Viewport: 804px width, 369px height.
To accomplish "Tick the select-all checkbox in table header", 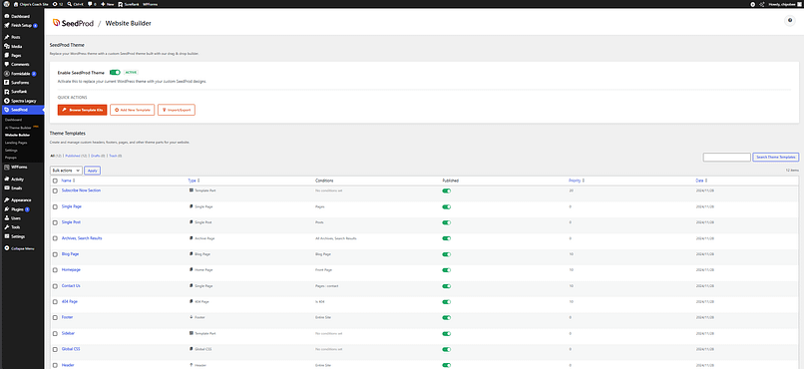I will [x=55, y=181].
